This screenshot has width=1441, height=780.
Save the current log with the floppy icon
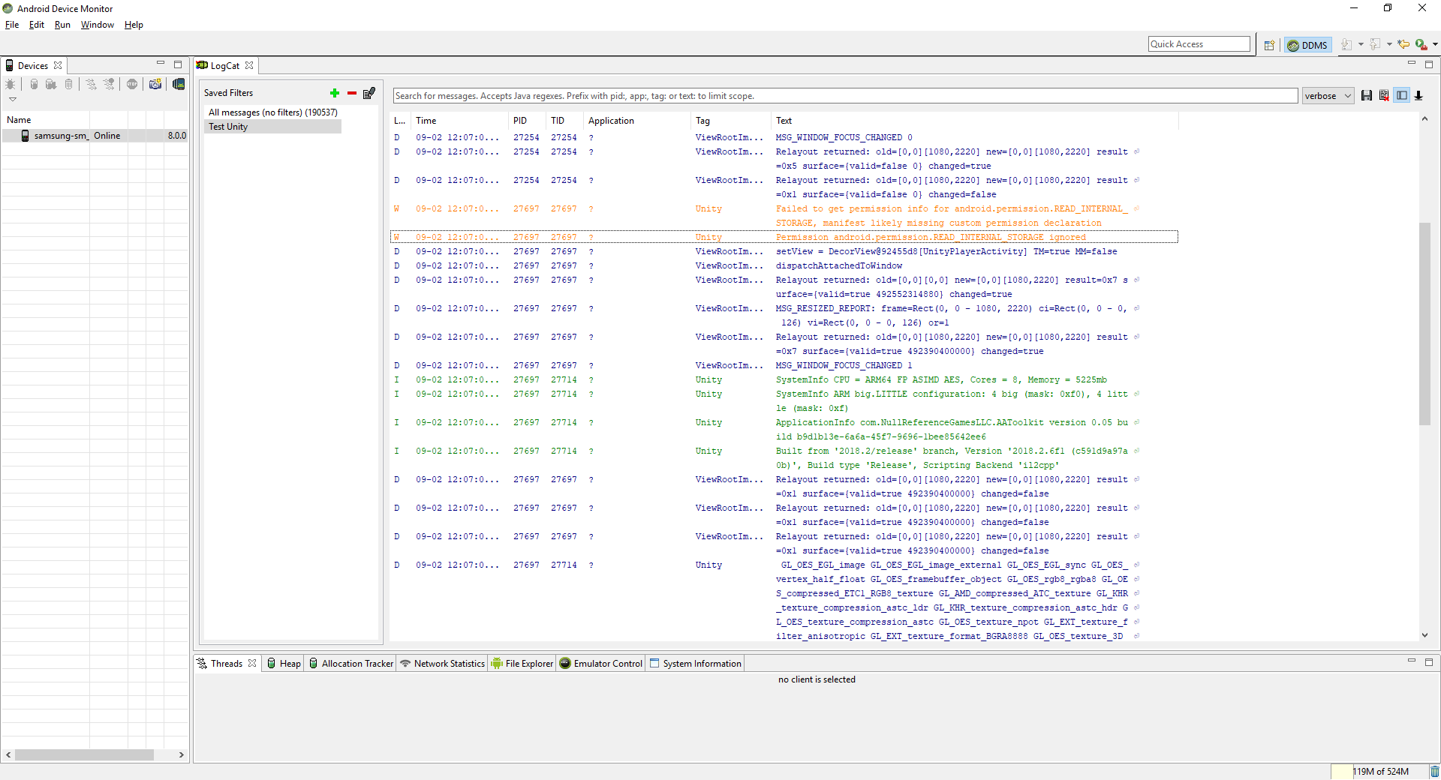(1367, 95)
